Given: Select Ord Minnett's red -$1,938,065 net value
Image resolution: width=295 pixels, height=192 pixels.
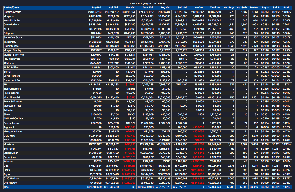Looking at the screenshot, I should [x=129, y=183].
